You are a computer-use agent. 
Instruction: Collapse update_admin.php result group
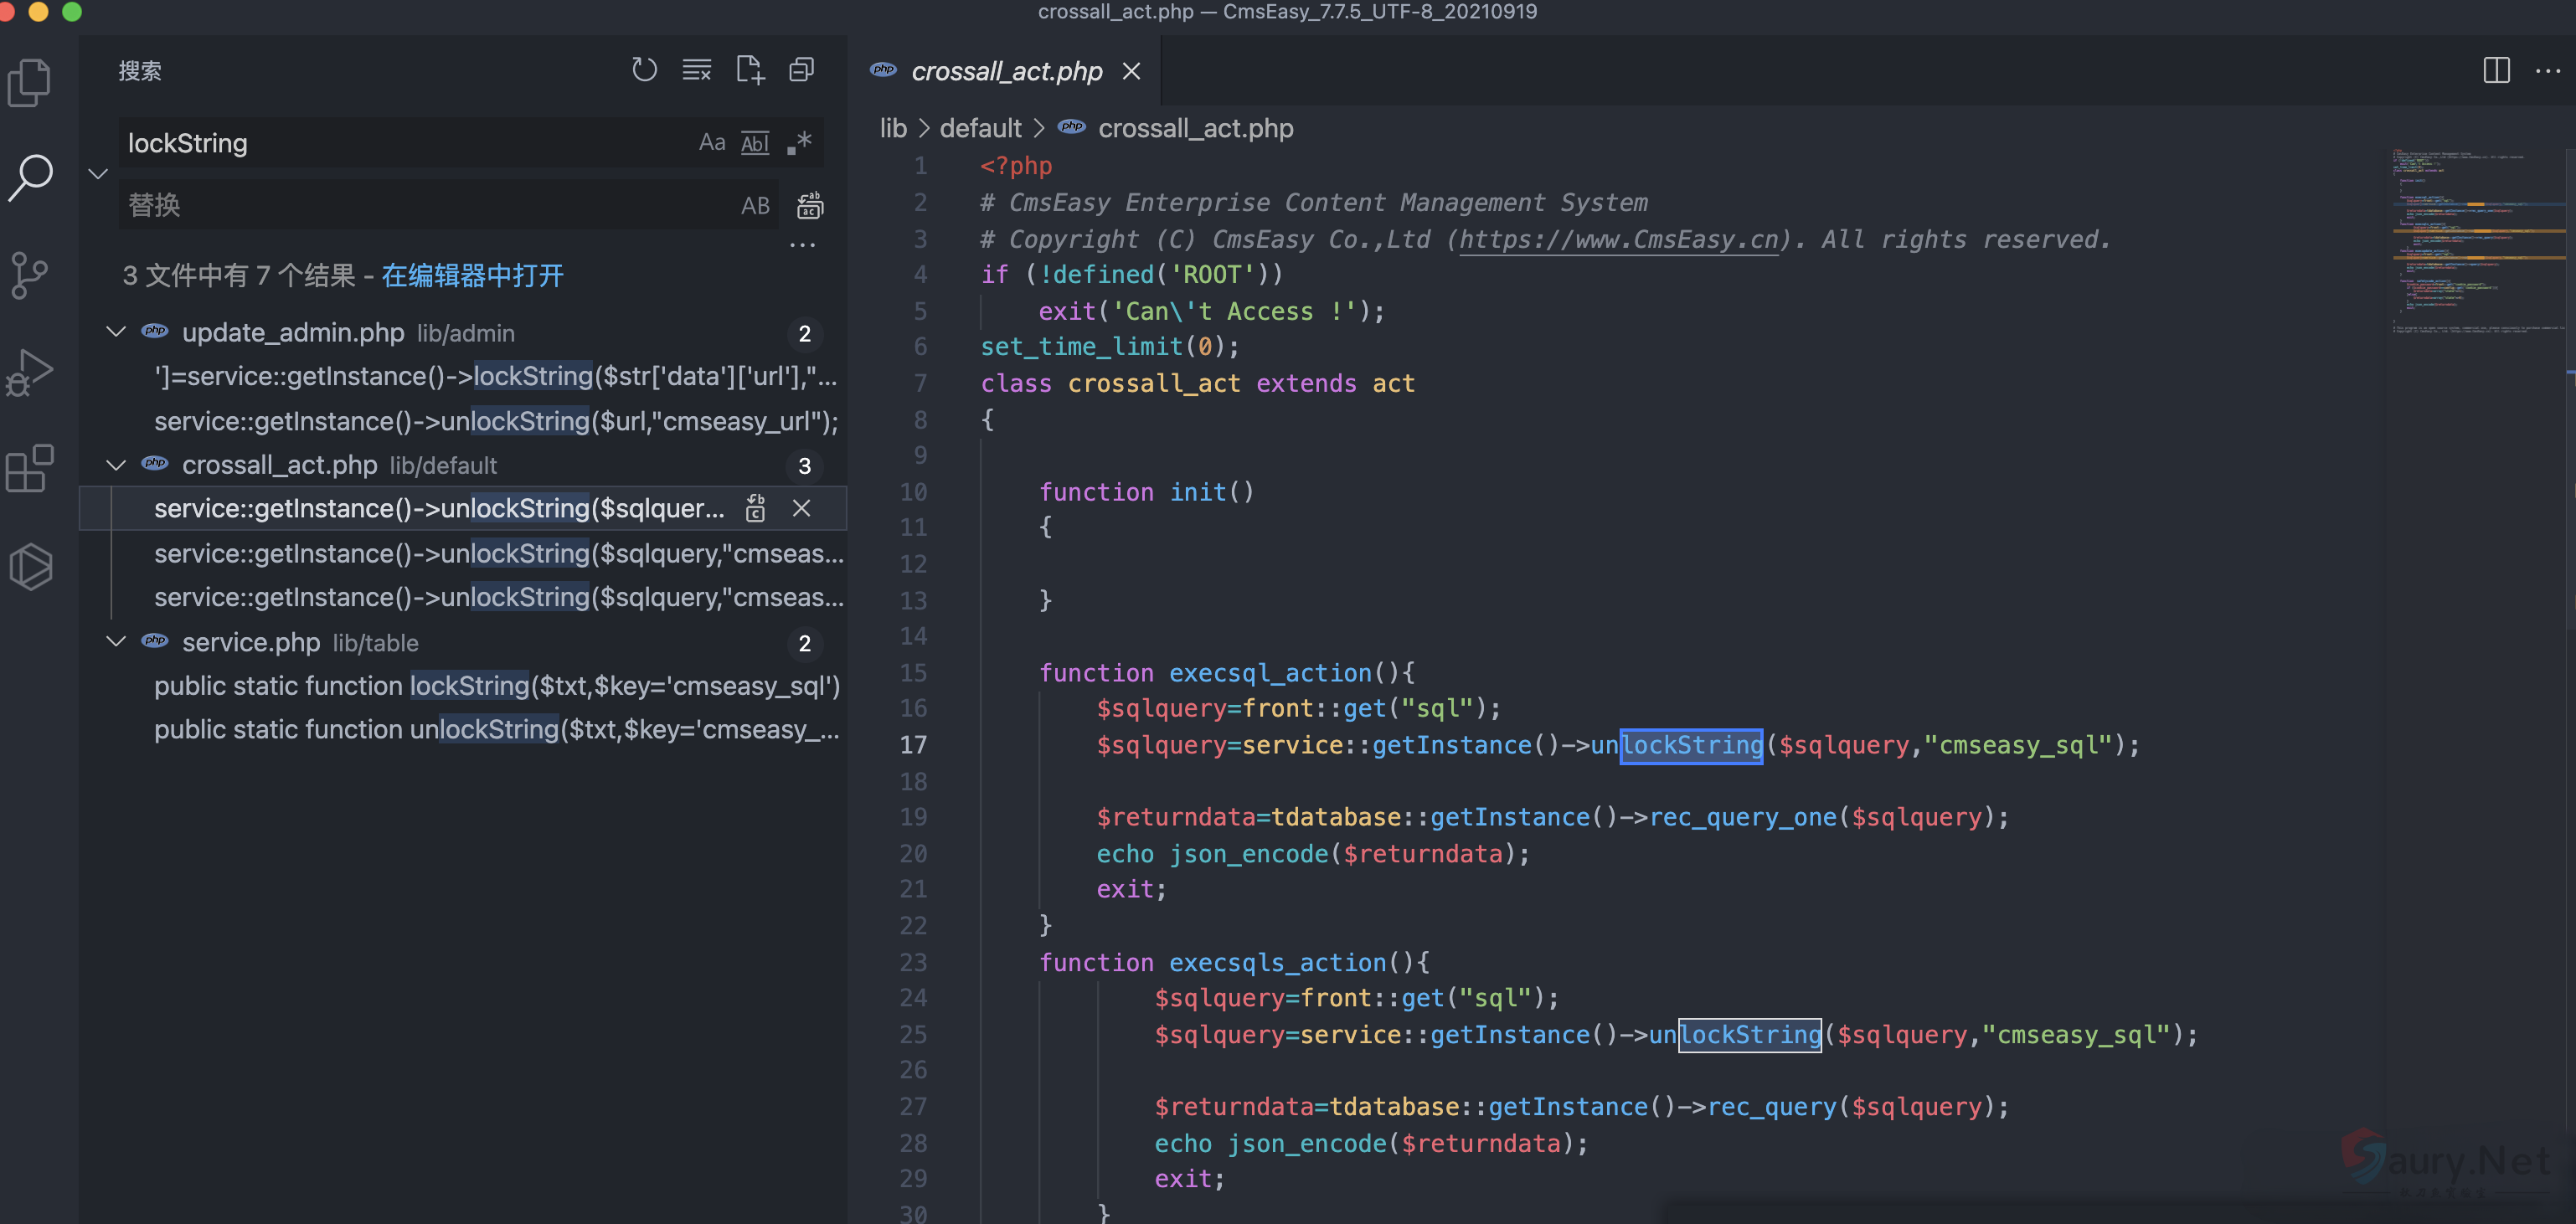(x=116, y=332)
